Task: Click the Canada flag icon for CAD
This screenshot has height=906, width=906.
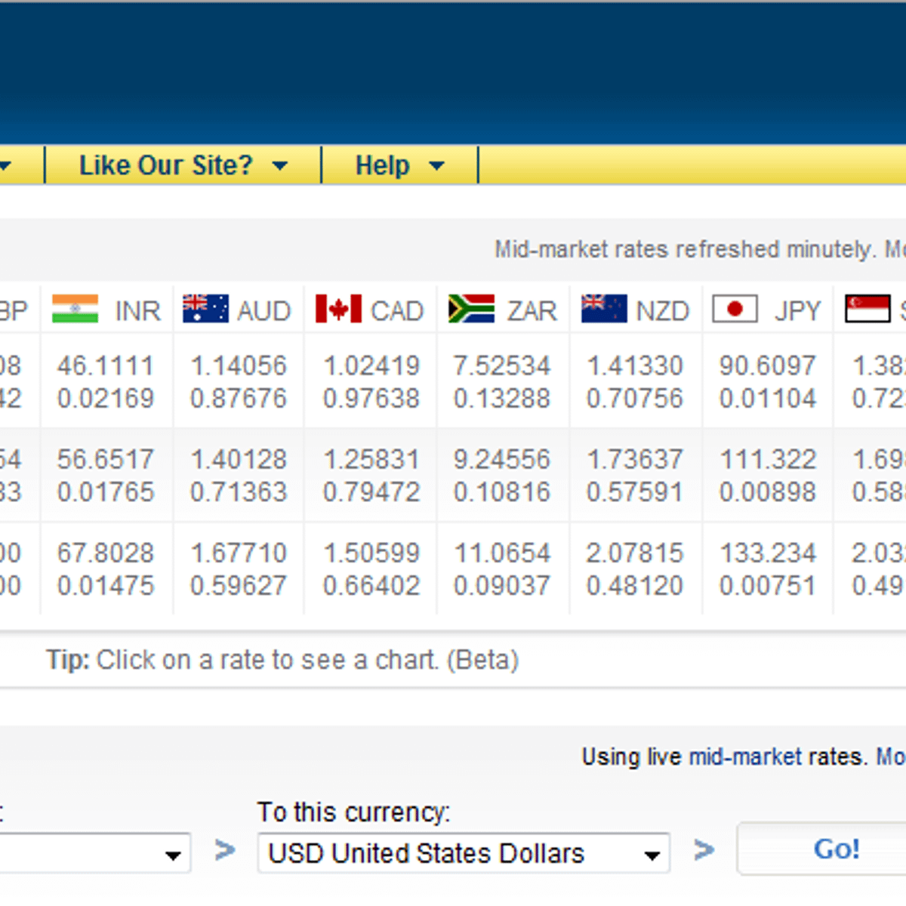Action: tap(338, 309)
